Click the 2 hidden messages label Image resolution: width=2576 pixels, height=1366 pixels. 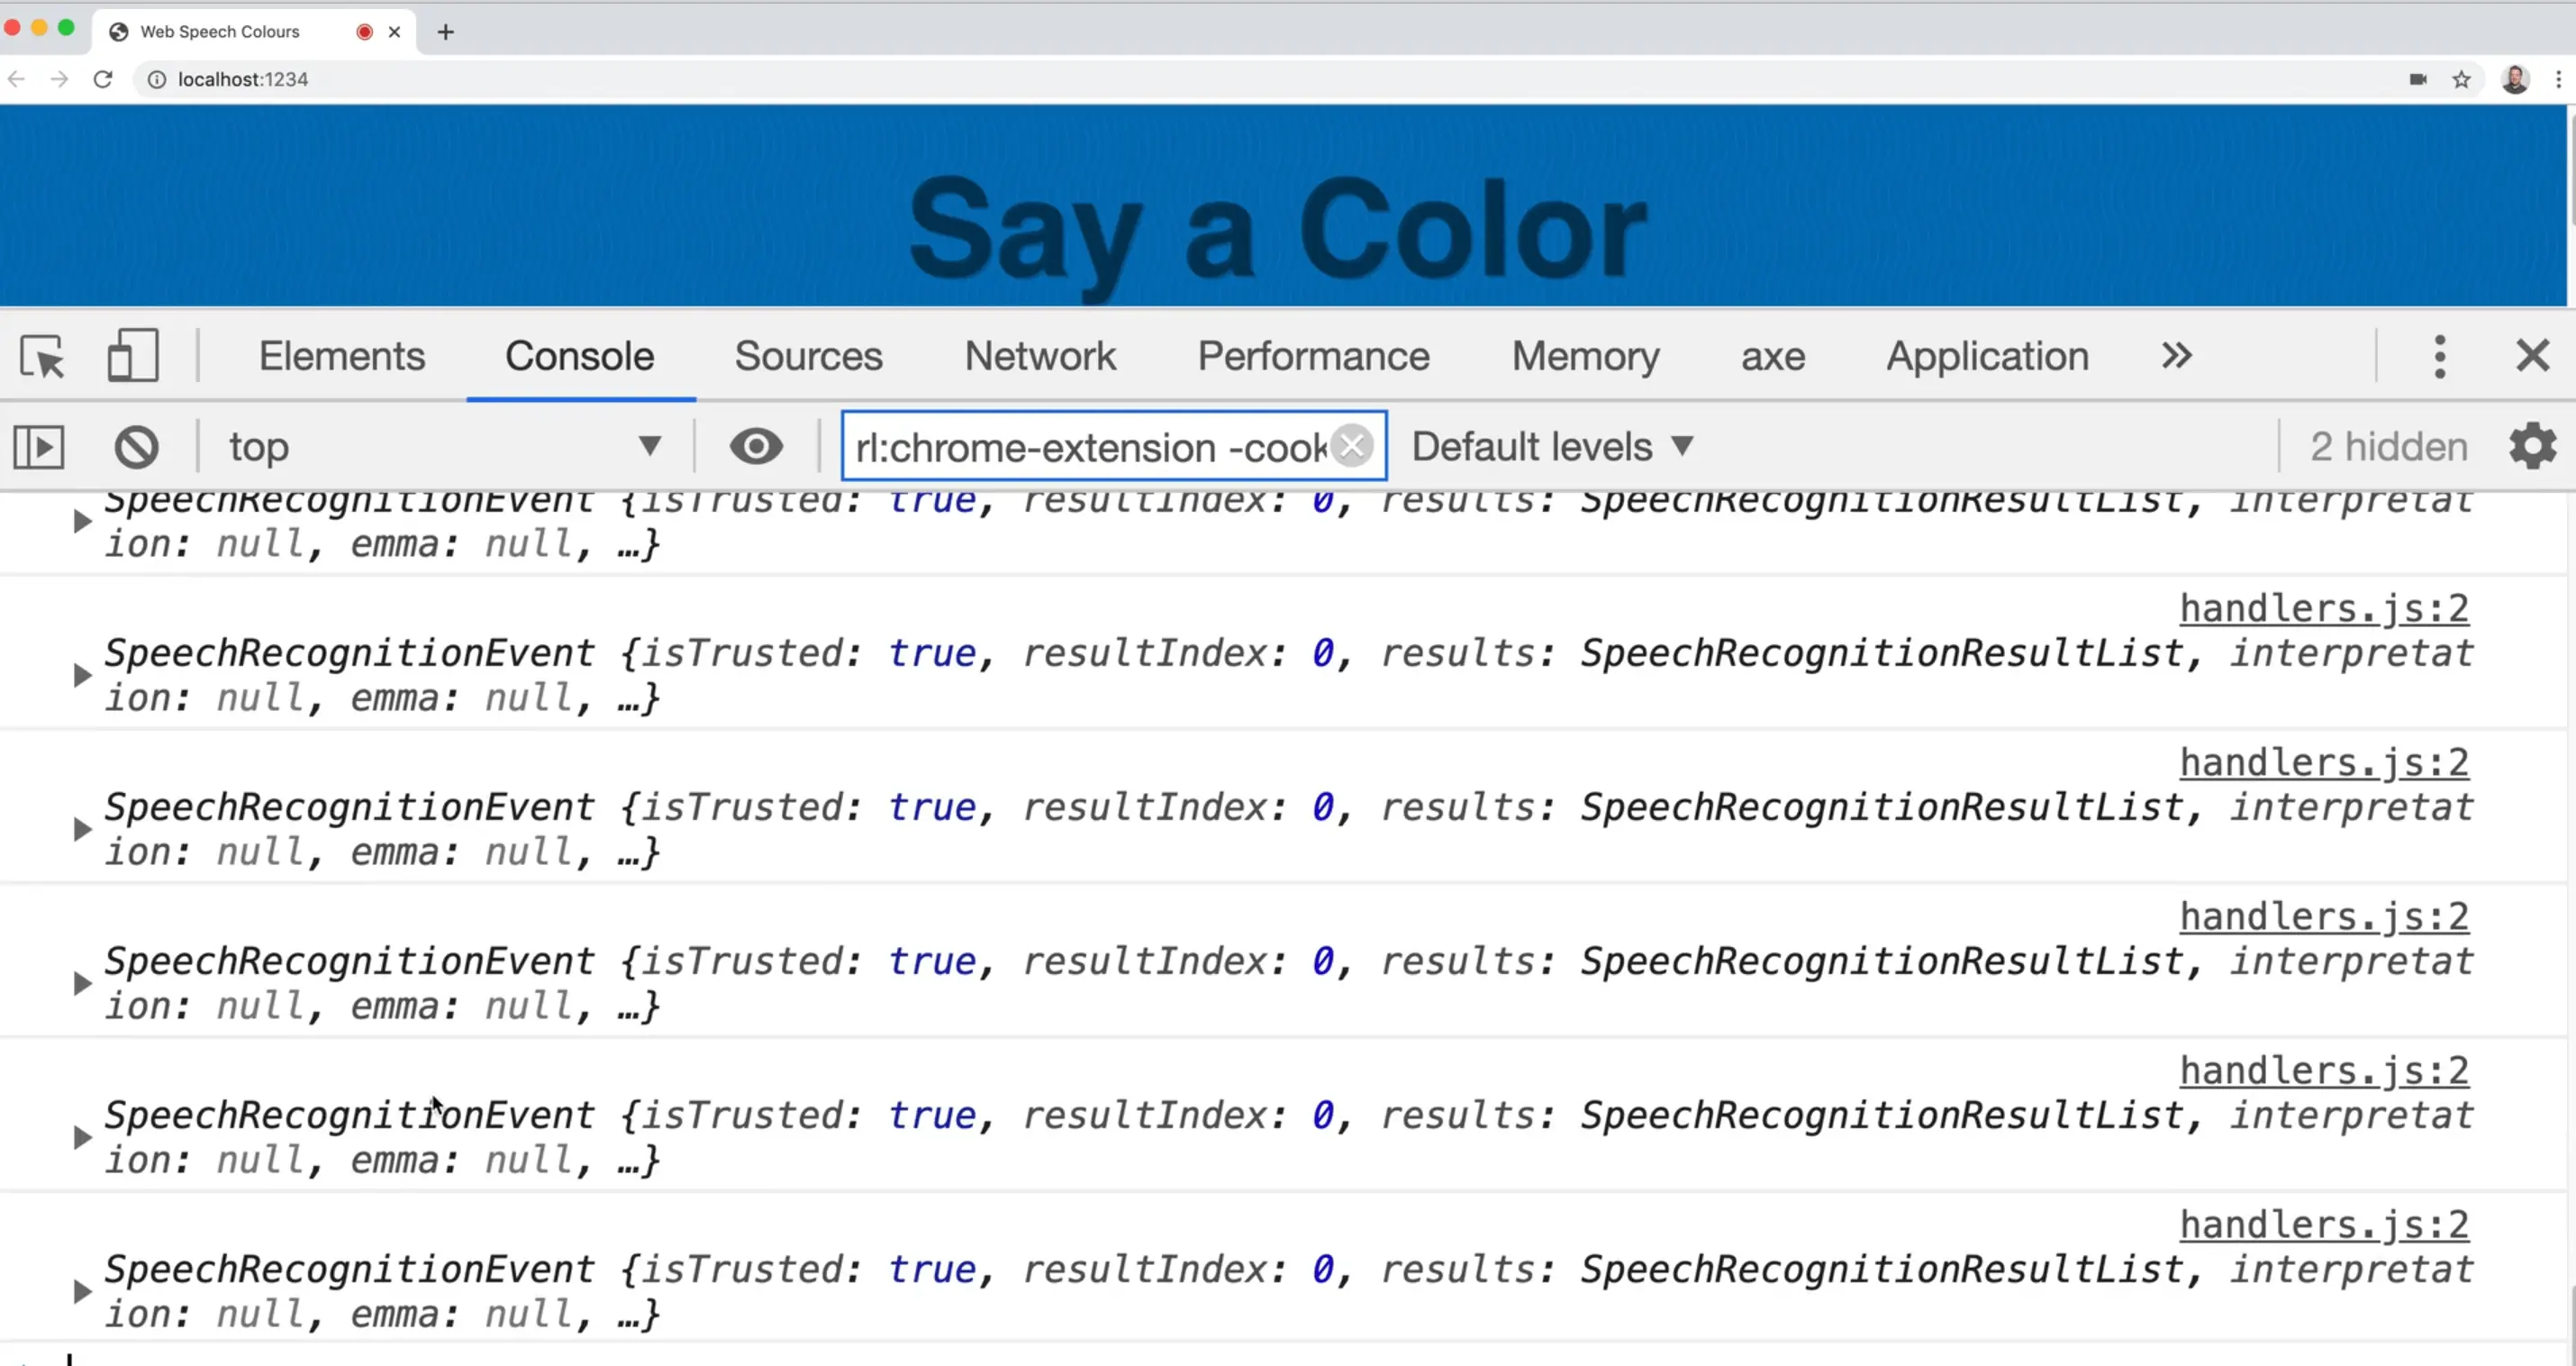click(2388, 446)
